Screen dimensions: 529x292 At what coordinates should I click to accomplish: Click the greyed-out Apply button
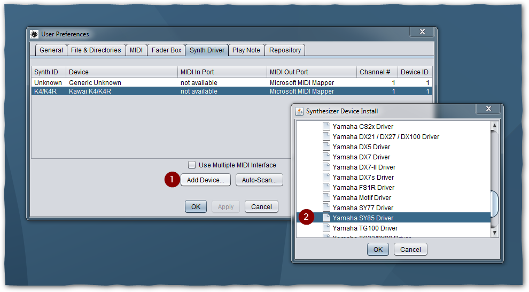point(225,206)
